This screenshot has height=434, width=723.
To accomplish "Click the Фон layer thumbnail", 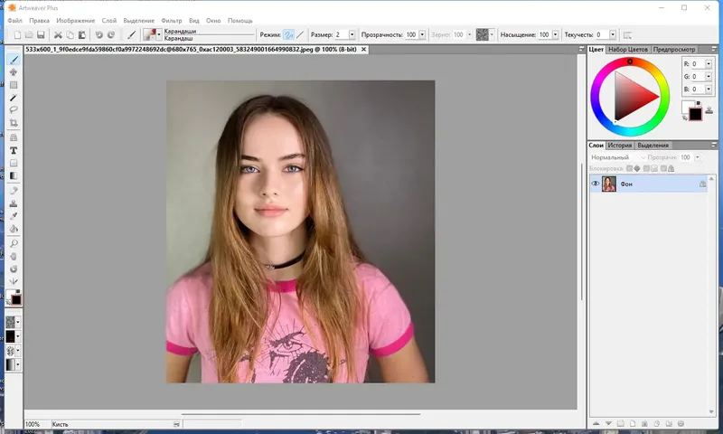I will (608, 184).
